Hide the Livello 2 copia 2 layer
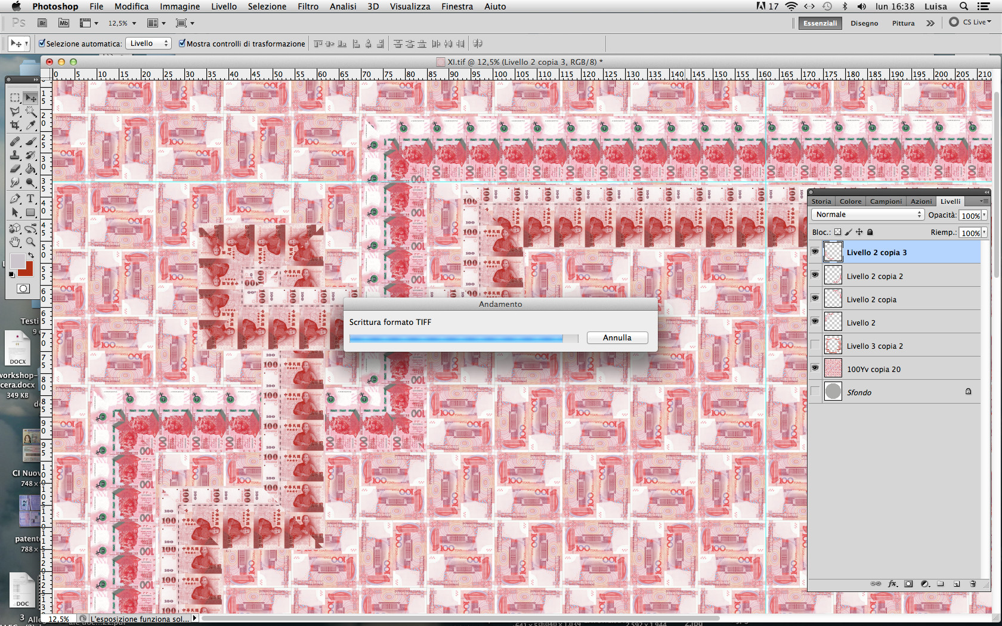The width and height of the screenshot is (1002, 626). [815, 275]
